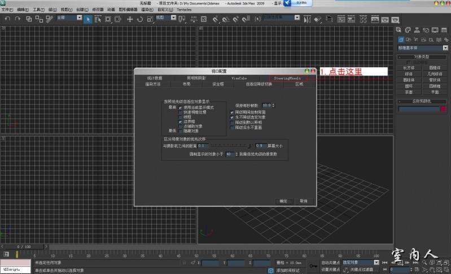This screenshot has height=274, width=451.
Task: Click the 取消 button
Action: (303, 201)
